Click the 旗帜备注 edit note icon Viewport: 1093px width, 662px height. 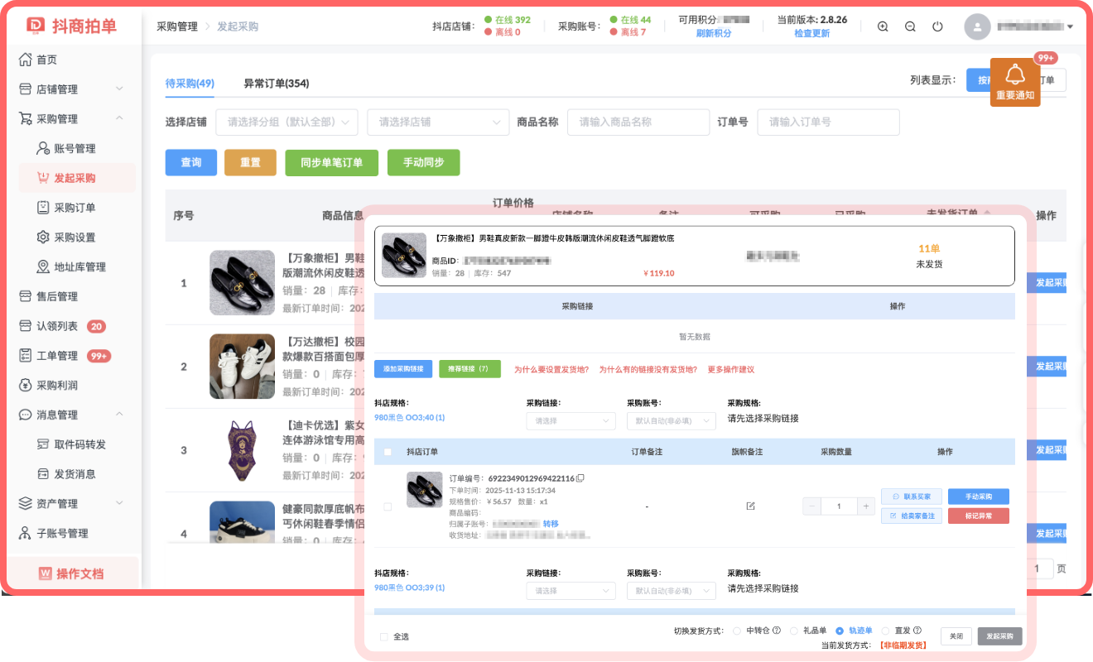[750, 506]
